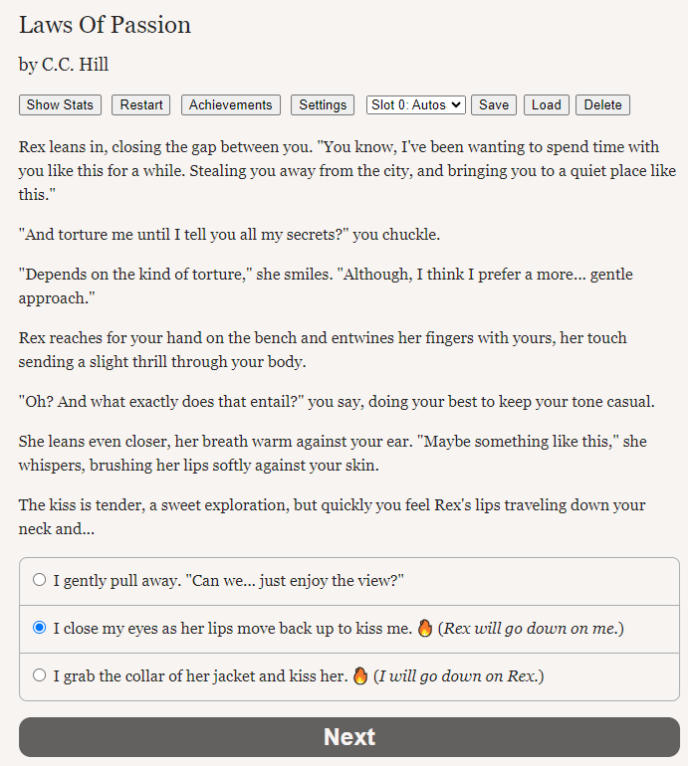Open the Settings menu
The height and width of the screenshot is (766, 688).
pyautogui.click(x=323, y=105)
